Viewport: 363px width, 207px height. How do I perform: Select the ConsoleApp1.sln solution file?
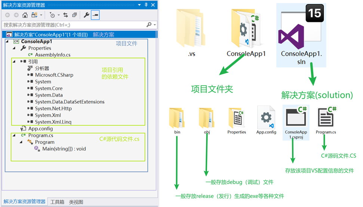pos(301,35)
